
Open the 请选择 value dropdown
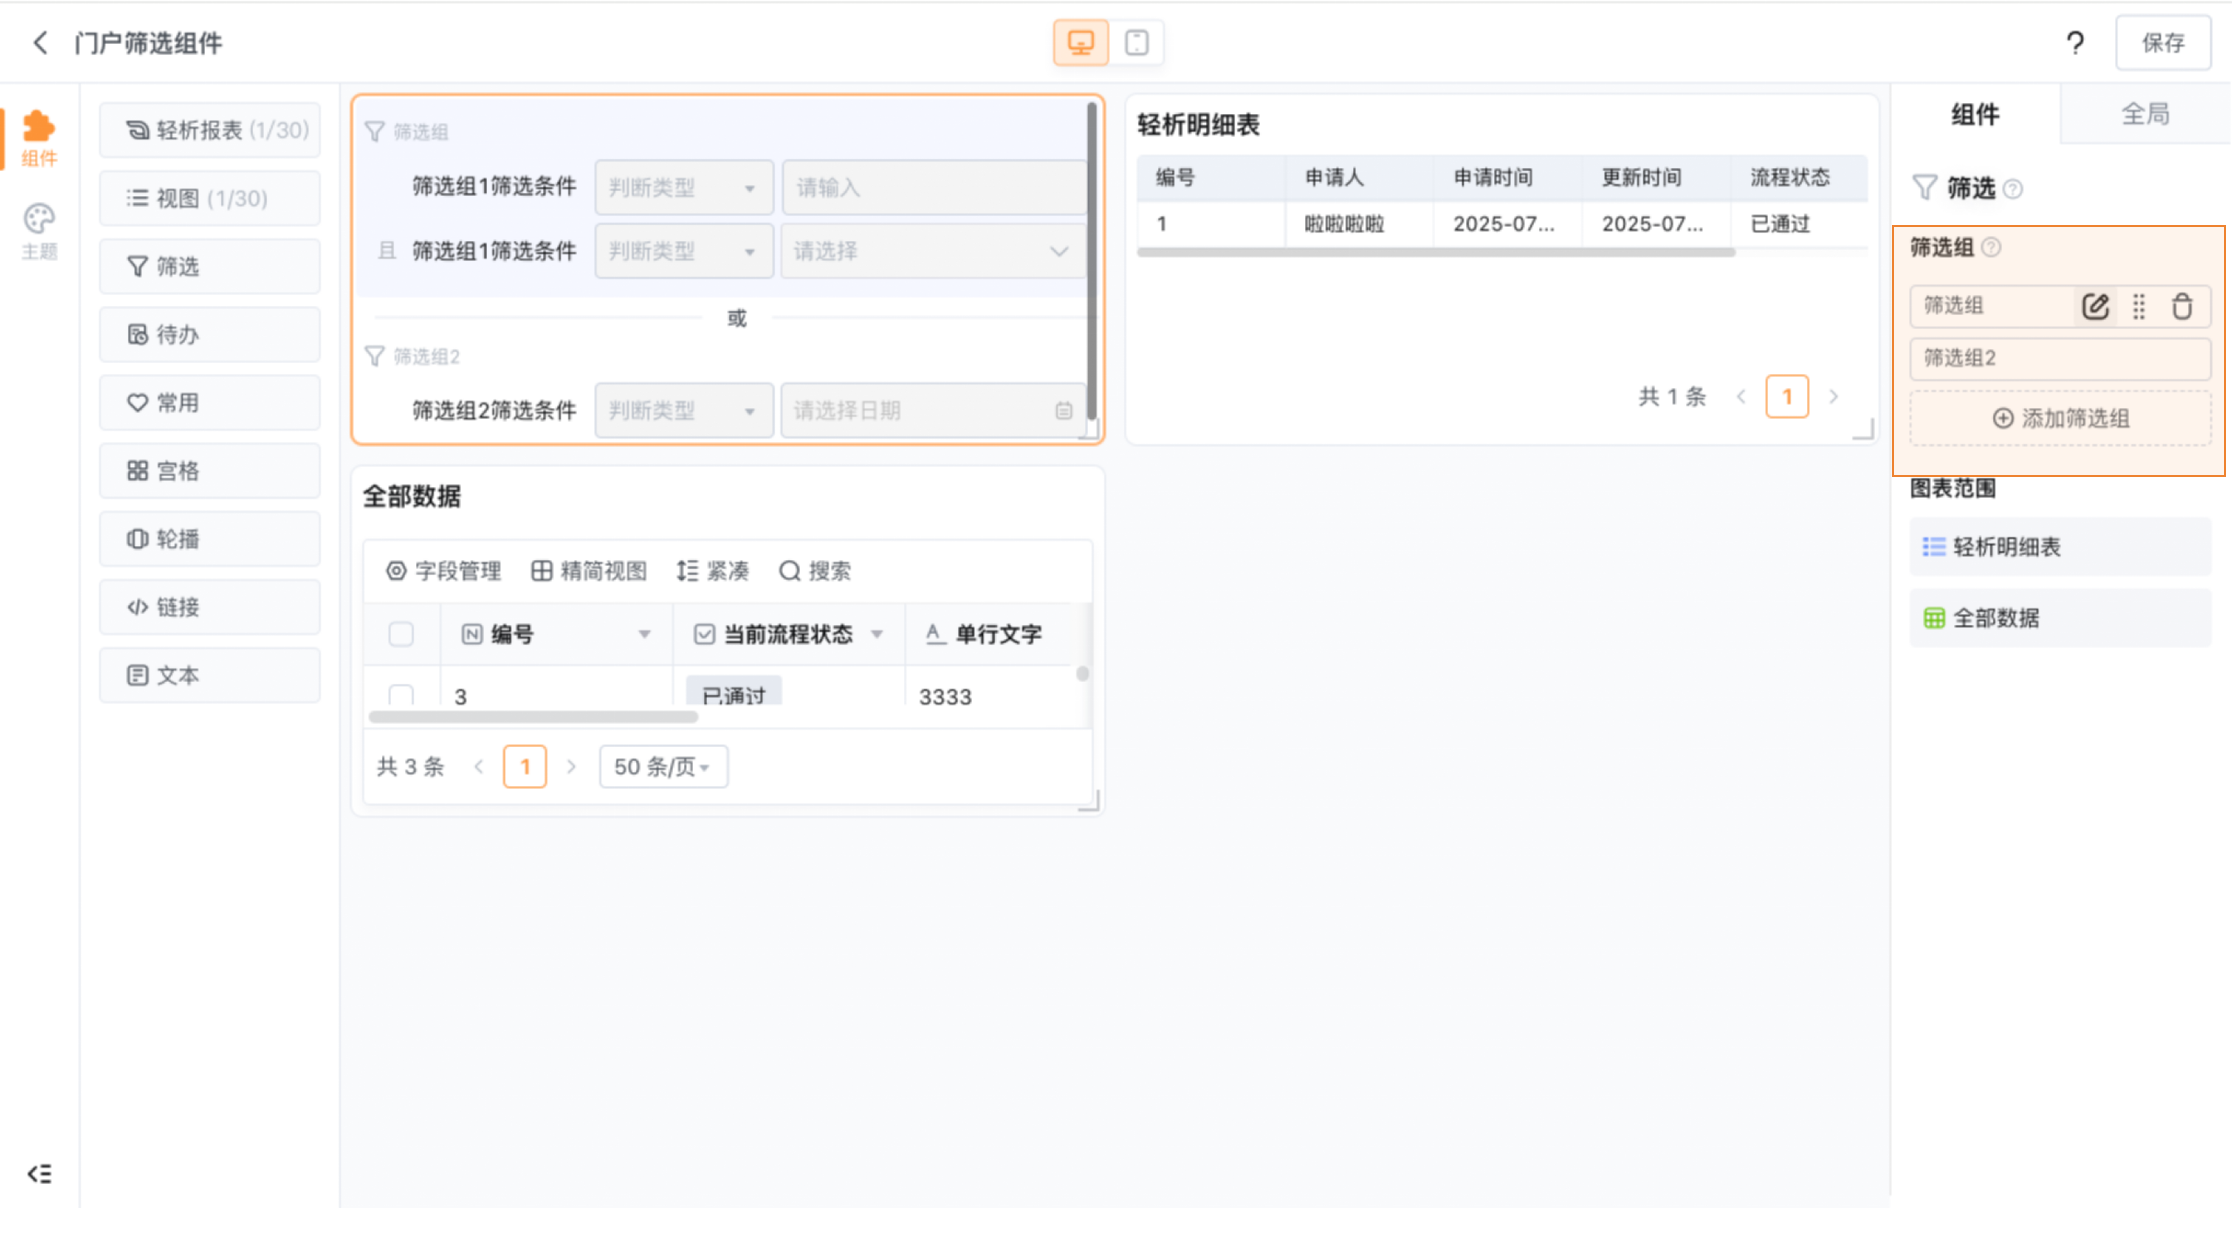click(x=933, y=251)
